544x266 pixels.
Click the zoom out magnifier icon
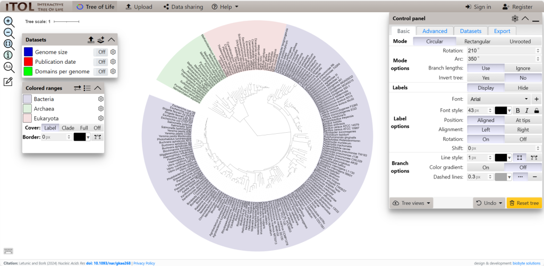point(9,33)
